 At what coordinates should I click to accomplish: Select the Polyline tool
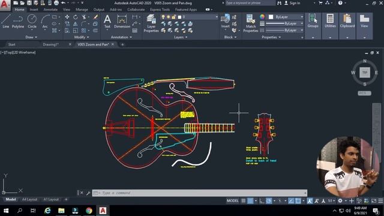click(x=18, y=21)
